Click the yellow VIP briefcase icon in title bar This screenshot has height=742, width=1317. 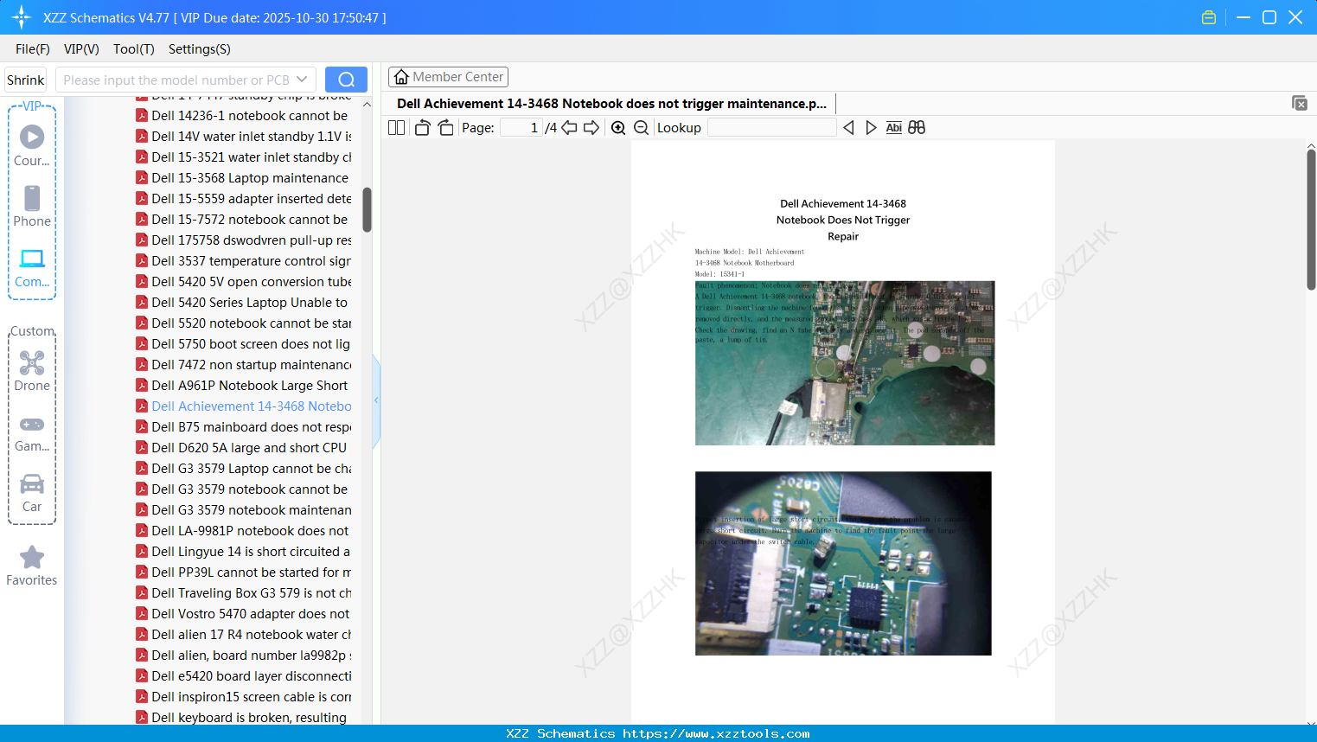(x=1209, y=17)
